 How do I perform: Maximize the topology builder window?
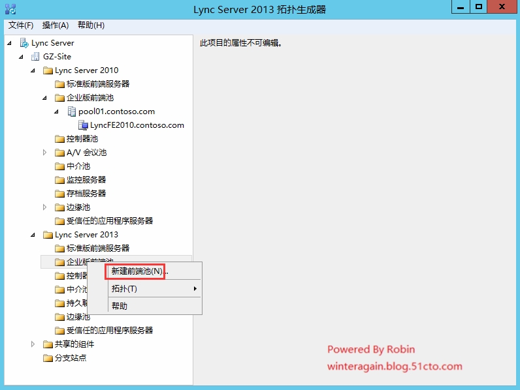479,7
